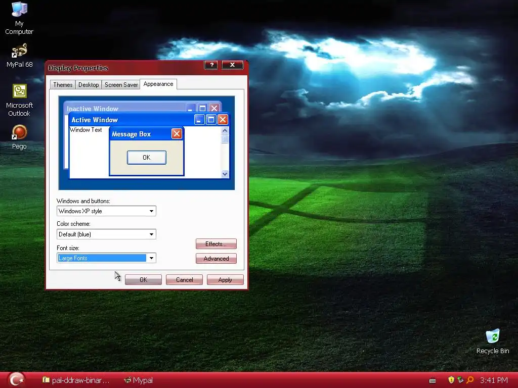Click preview scrollbar up arrow
The height and width of the screenshot is (388, 518).
pos(225,131)
